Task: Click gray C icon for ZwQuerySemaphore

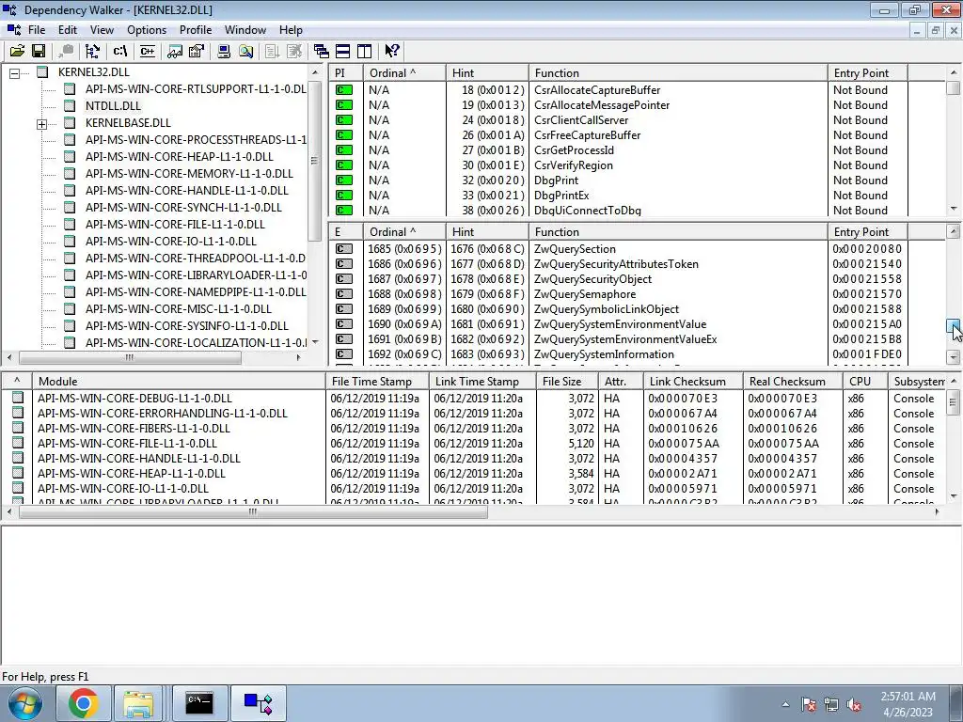Action: point(344,294)
